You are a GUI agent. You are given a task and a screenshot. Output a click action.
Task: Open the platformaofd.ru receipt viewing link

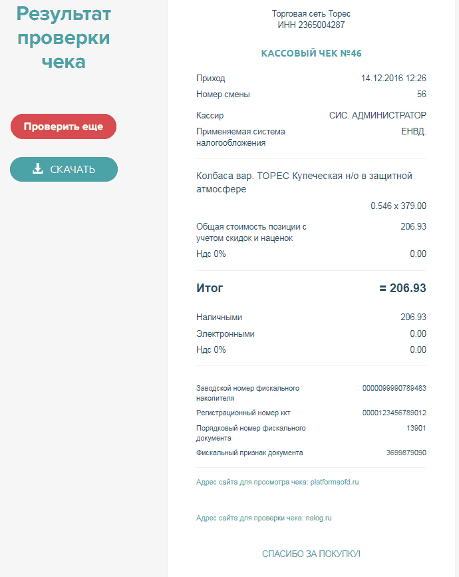(277, 482)
